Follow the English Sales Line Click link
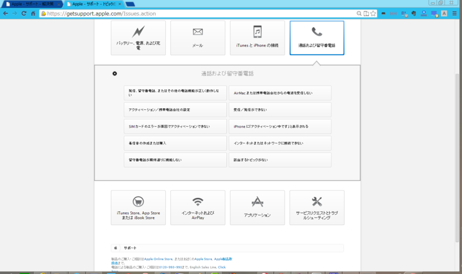 (x=222, y=267)
